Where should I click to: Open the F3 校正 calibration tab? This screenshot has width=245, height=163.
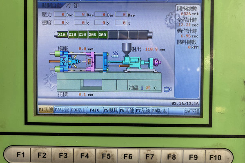pos(78,110)
